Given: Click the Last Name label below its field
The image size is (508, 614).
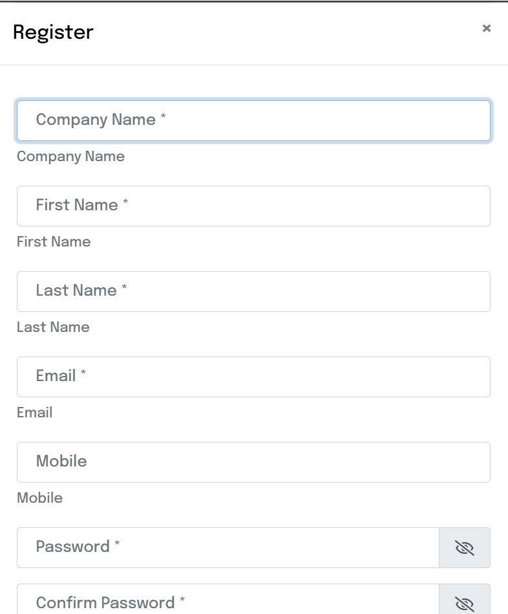Looking at the screenshot, I should (x=53, y=327).
